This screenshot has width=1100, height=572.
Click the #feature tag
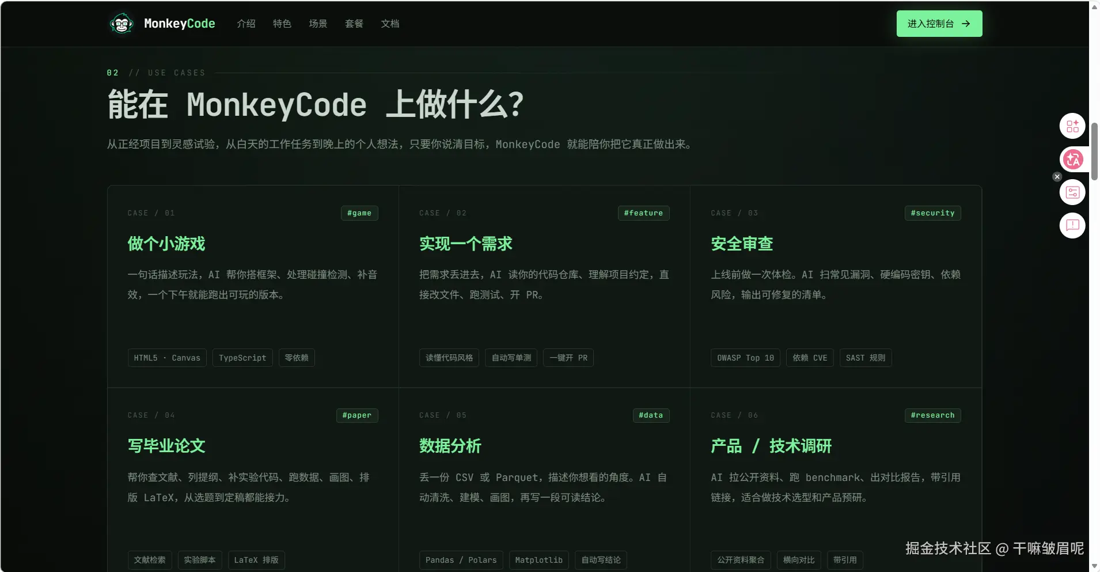pyautogui.click(x=643, y=213)
